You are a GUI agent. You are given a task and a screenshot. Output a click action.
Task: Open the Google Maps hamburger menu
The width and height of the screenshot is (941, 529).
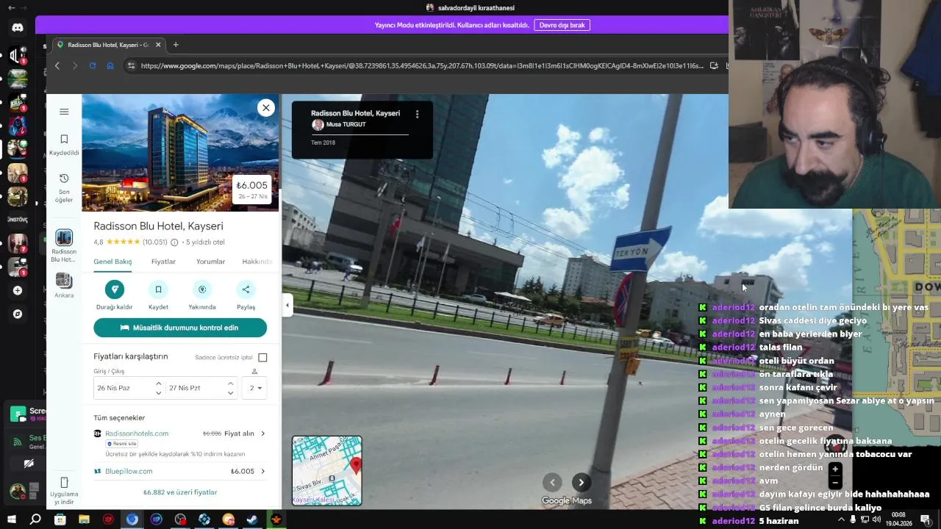point(64,112)
